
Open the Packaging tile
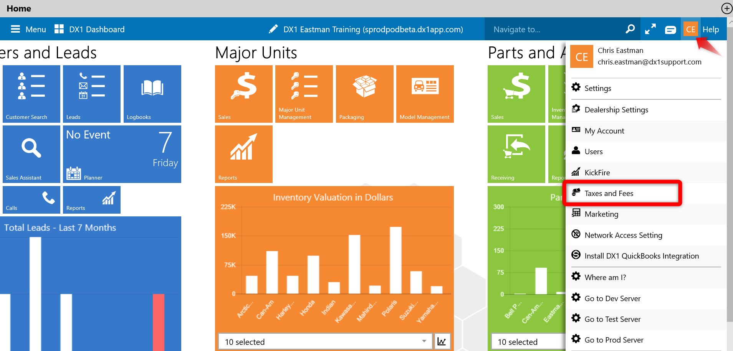365,94
